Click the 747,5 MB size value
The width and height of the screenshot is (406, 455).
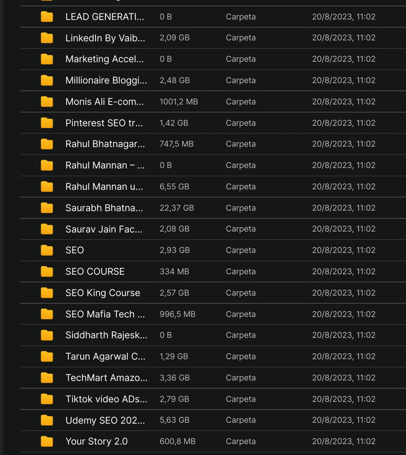(177, 144)
